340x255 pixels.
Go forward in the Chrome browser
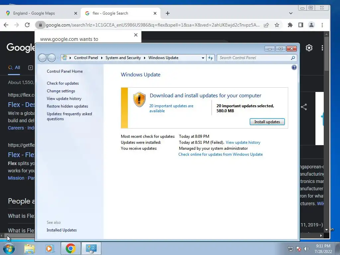17,25
